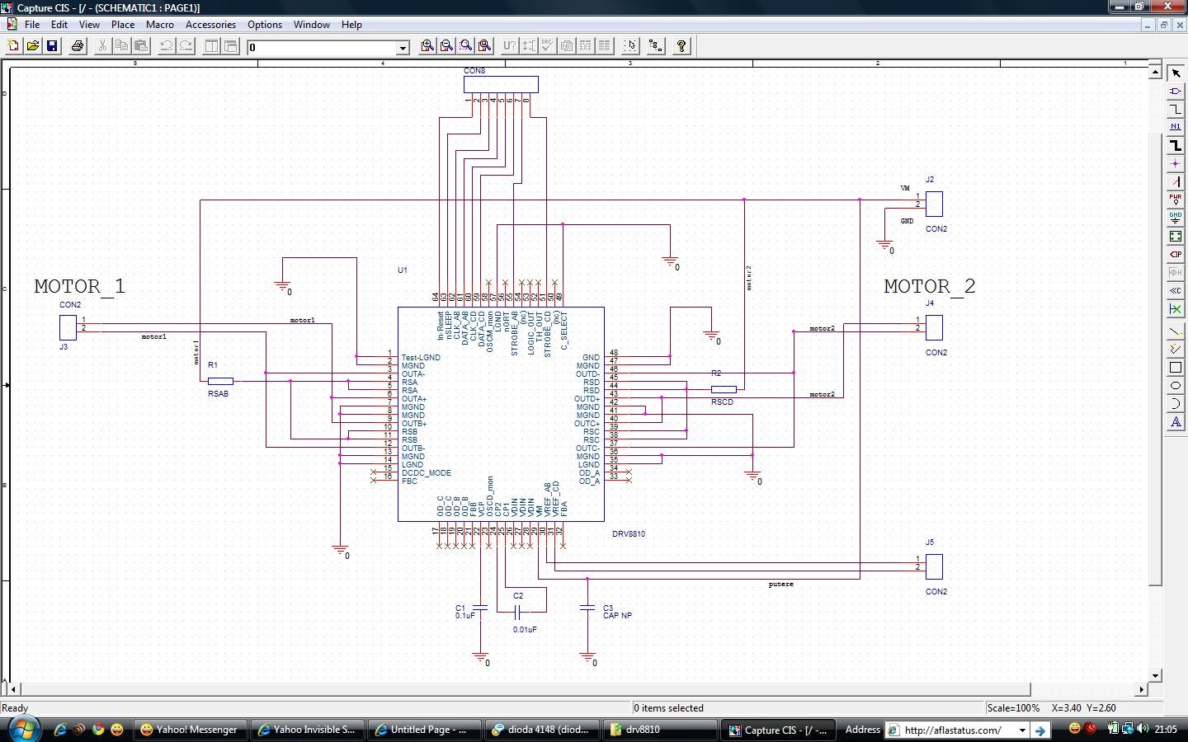This screenshot has width=1188, height=742.
Task: Click the MOTOR_2 text label
Action: pyautogui.click(x=930, y=287)
